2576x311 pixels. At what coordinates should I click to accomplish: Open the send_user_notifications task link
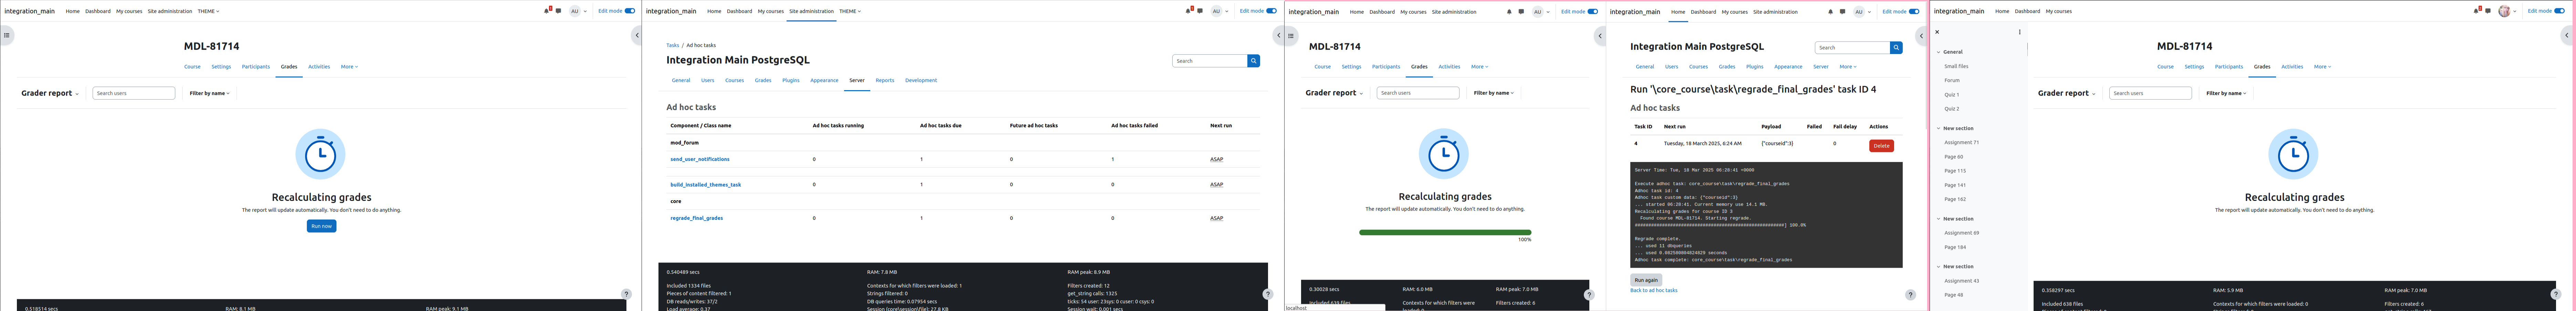pos(700,159)
